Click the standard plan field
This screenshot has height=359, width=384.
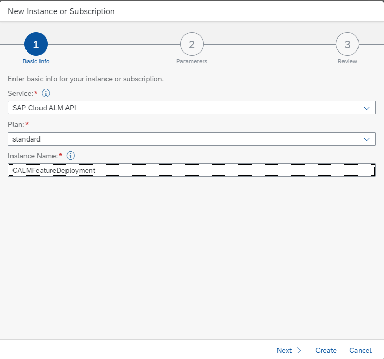(192, 139)
